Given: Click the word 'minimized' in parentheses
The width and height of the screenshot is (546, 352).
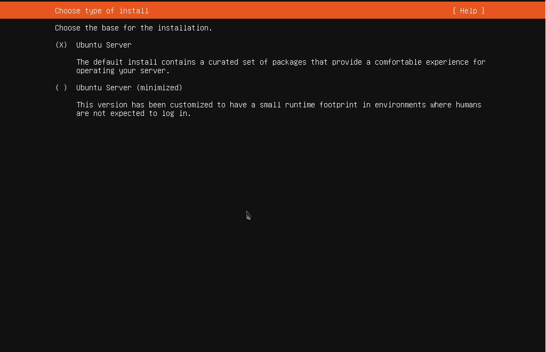Looking at the screenshot, I should click(159, 88).
